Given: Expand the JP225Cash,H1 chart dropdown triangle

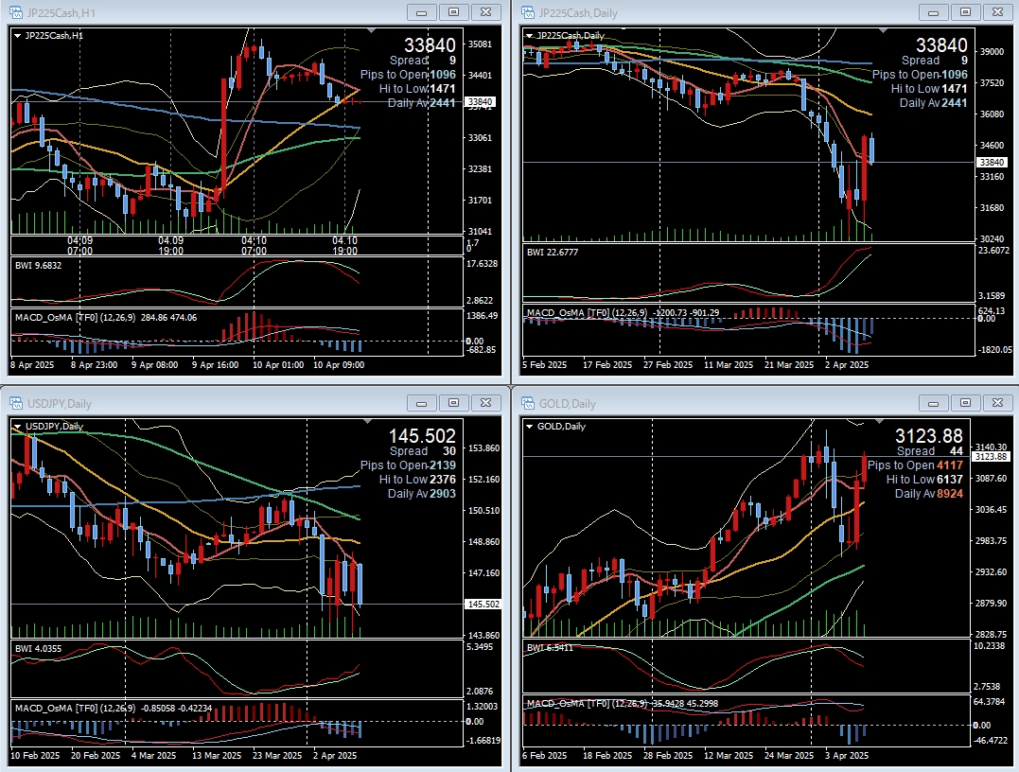Looking at the screenshot, I should click(17, 36).
